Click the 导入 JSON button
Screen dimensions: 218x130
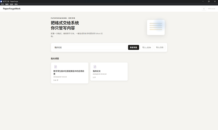(147, 47)
